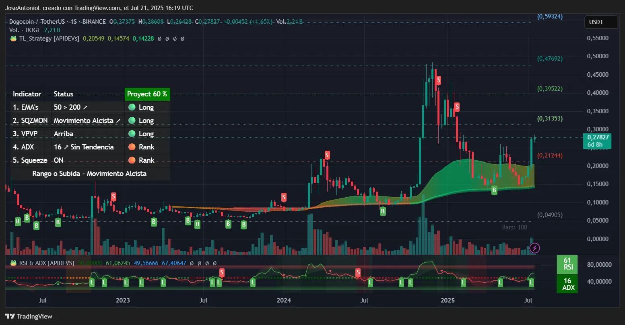Click the 2024 label on time axis
The image size is (625, 325).
284,300
